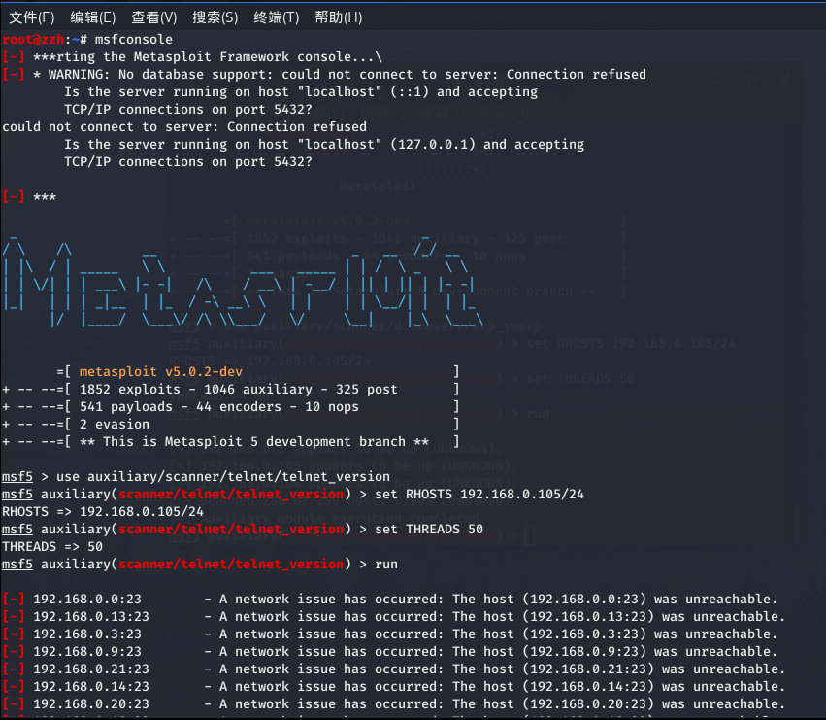Click 'could not connect to server: Connection refused' line
This screenshot has height=720, width=826.
184,126
